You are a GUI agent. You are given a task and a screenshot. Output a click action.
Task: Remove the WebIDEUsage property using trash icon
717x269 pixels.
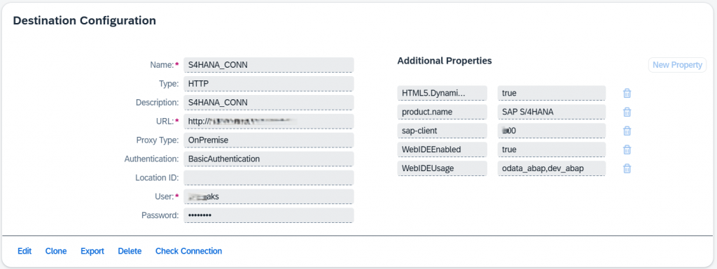tap(627, 168)
